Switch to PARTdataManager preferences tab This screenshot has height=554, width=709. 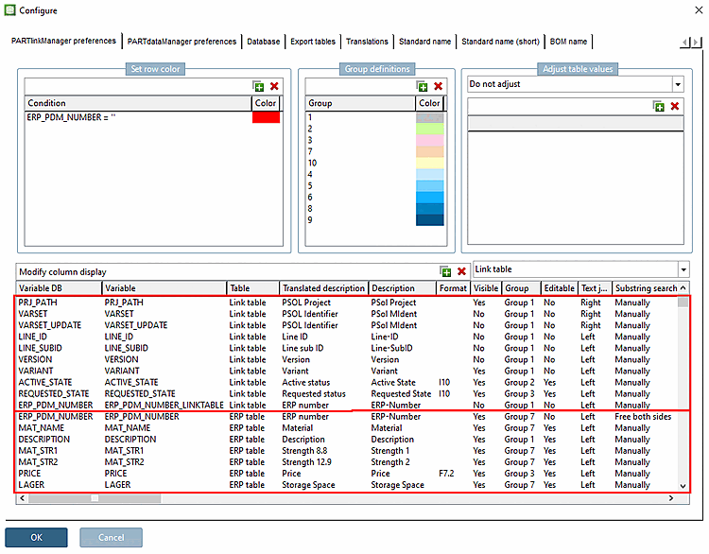click(182, 42)
